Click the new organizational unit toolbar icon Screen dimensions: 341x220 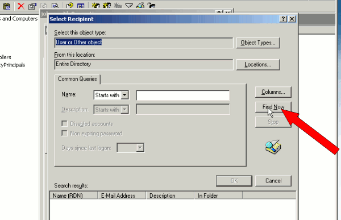point(118,5)
